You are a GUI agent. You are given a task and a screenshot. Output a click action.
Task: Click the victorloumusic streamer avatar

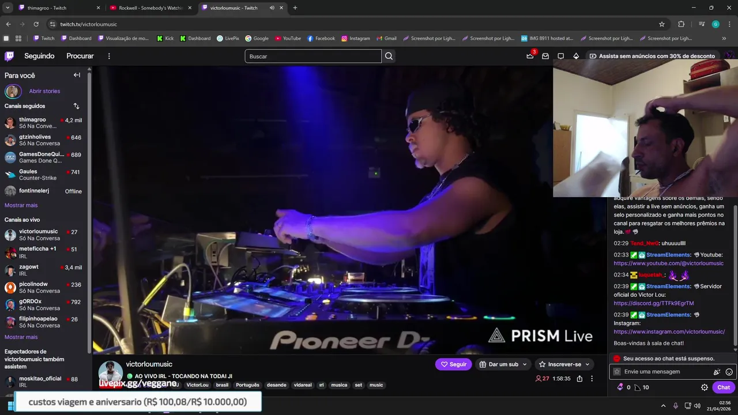(x=110, y=373)
